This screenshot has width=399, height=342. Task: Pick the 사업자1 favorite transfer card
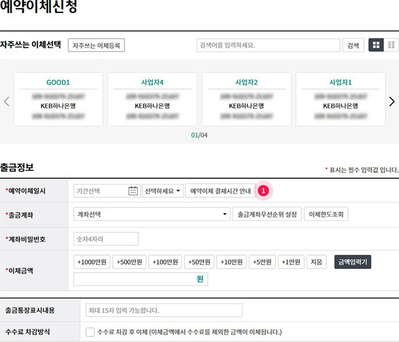(x=340, y=99)
